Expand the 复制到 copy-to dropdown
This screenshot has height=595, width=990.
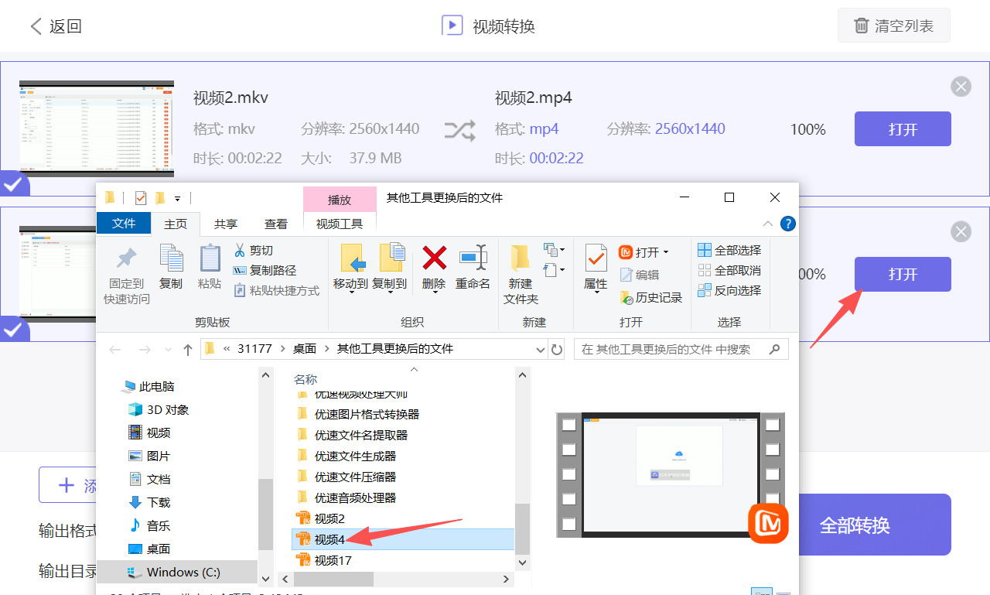390,292
